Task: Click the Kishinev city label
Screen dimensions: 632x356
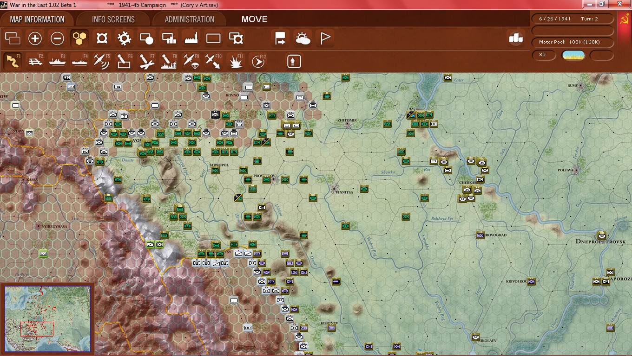Action: point(330,323)
